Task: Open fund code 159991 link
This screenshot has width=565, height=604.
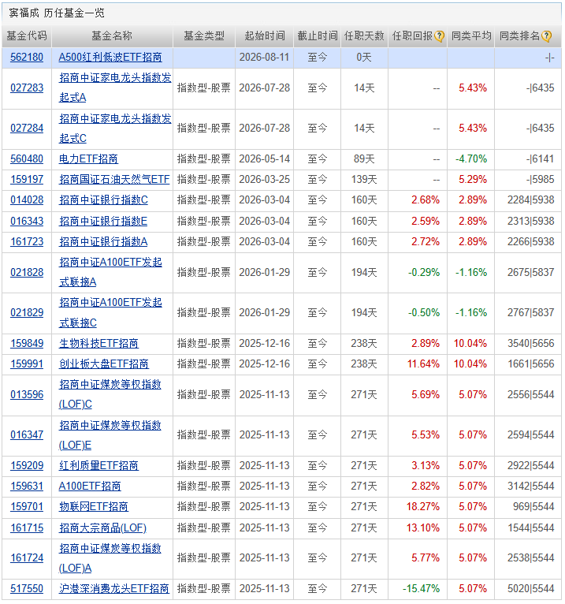Action: pos(27,364)
